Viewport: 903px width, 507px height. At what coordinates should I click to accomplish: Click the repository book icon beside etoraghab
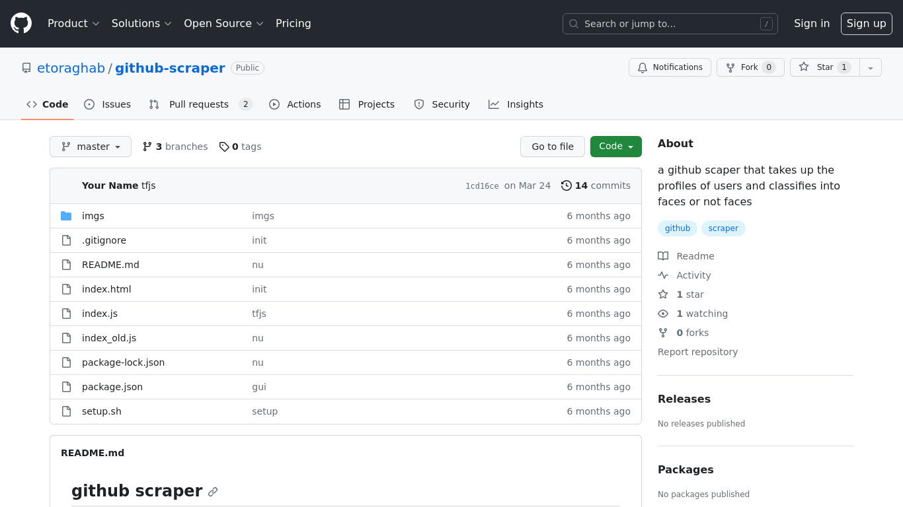pos(26,68)
